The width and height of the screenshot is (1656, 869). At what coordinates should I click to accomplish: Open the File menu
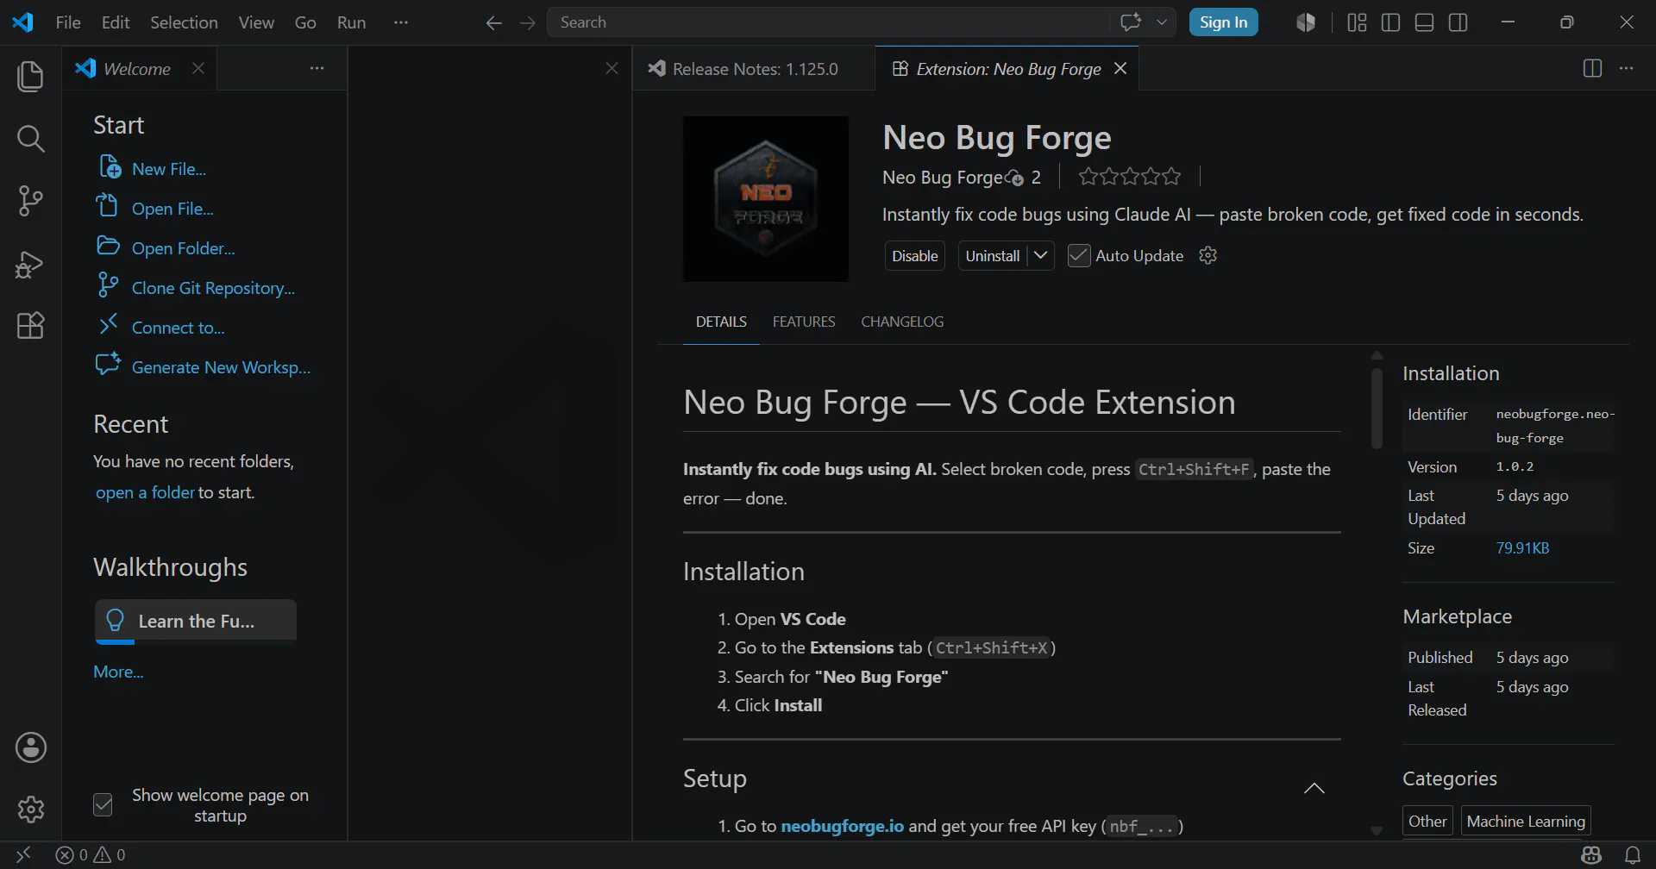click(68, 22)
